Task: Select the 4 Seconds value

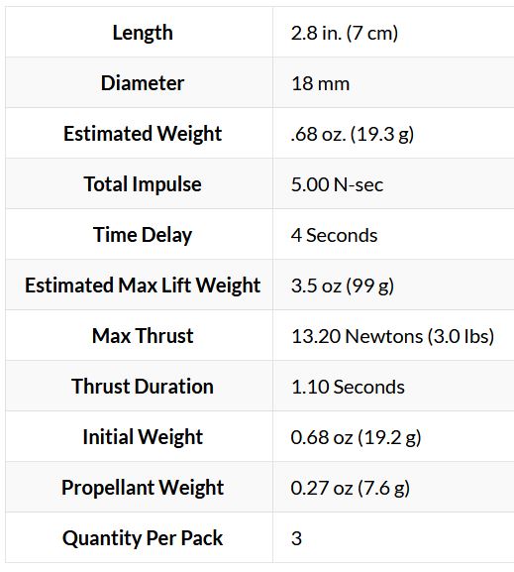Action: 334,235
